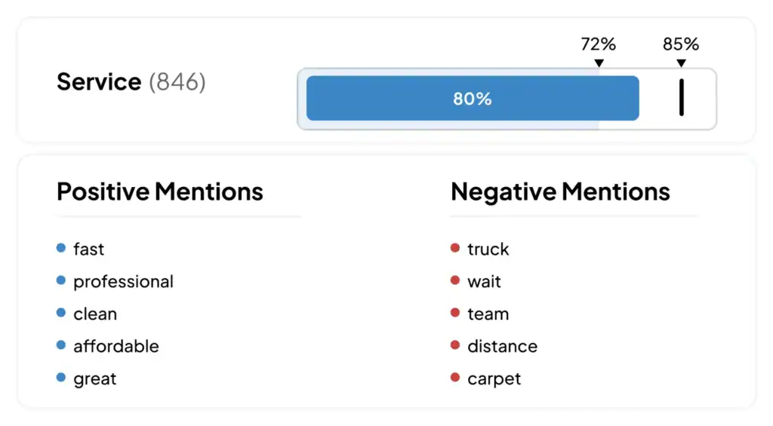Select the great positive keyword
The height and width of the screenshot is (426, 773).
pos(95,378)
